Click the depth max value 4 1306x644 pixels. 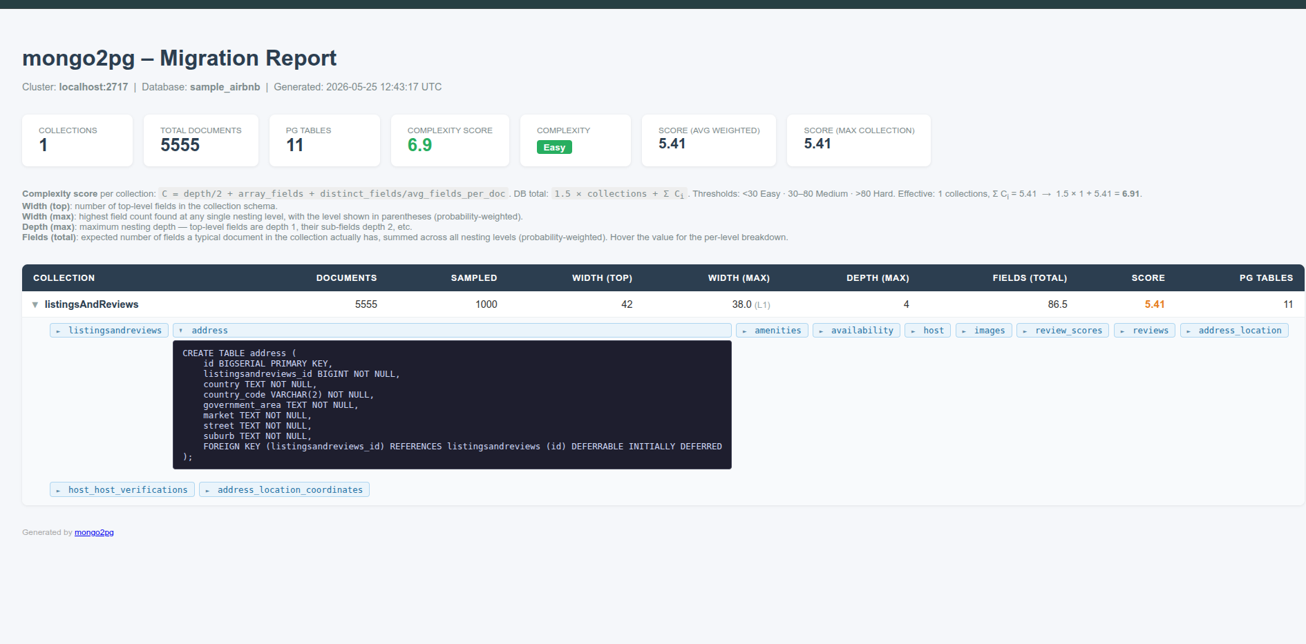pyautogui.click(x=906, y=304)
